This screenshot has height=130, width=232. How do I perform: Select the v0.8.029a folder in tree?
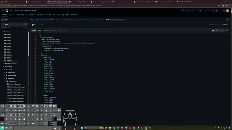tap(9, 55)
